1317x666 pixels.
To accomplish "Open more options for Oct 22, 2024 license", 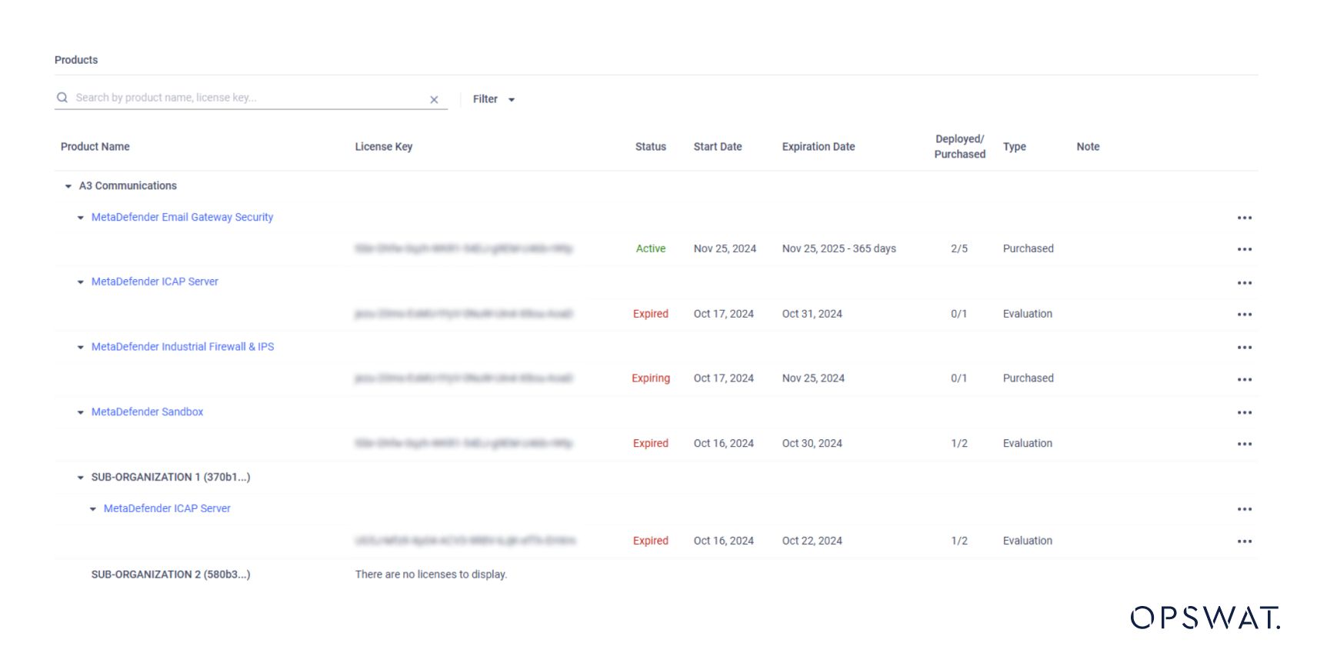I will 1244,541.
